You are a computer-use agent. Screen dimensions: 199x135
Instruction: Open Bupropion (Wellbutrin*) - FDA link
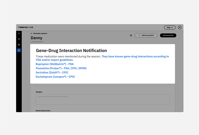click(x=55, y=64)
